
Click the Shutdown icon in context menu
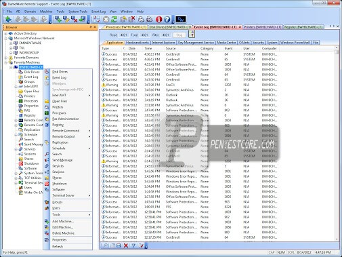point(47,184)
